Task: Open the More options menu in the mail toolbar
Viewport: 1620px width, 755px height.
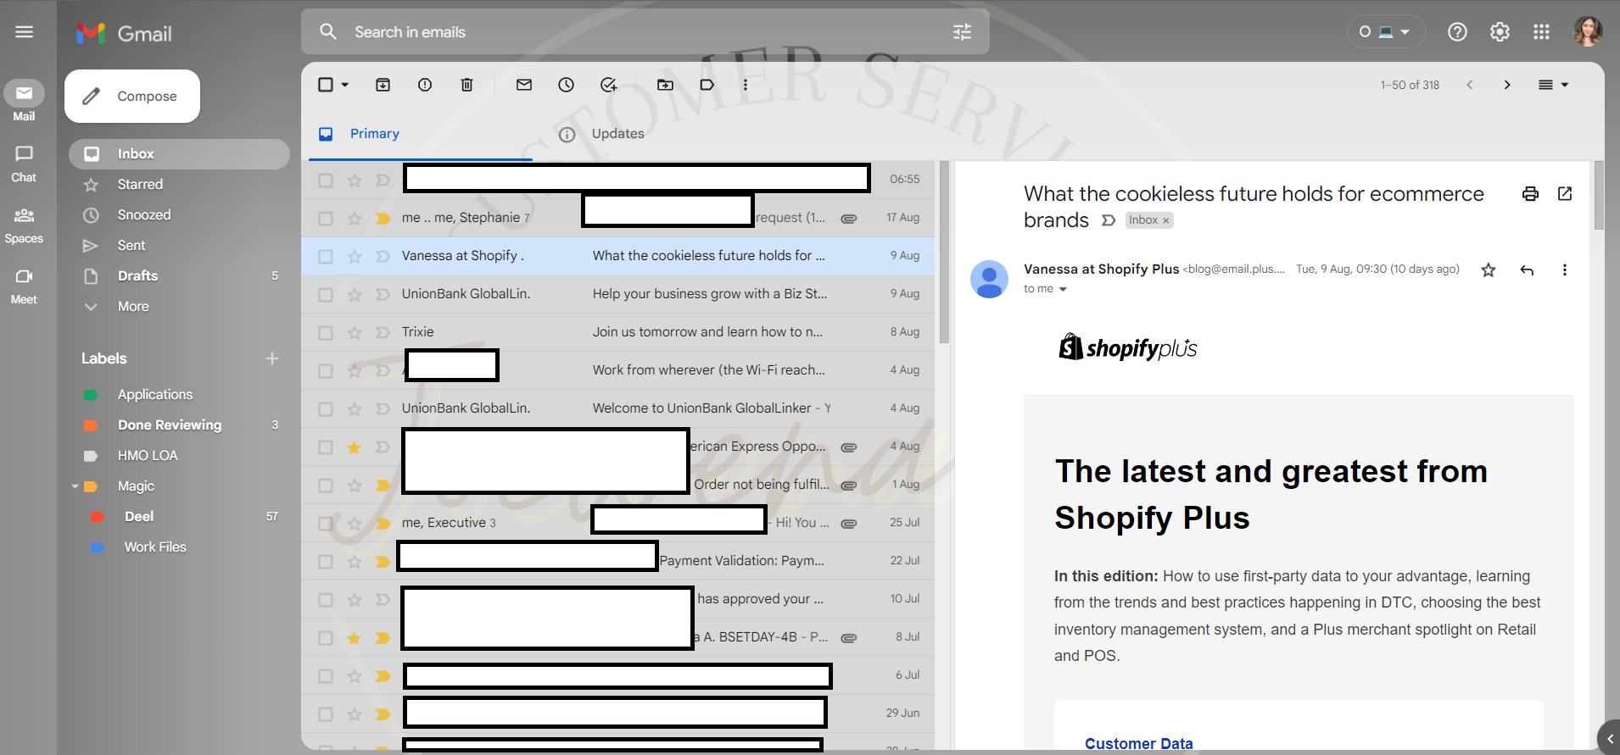Action: (x=746, y=85)
